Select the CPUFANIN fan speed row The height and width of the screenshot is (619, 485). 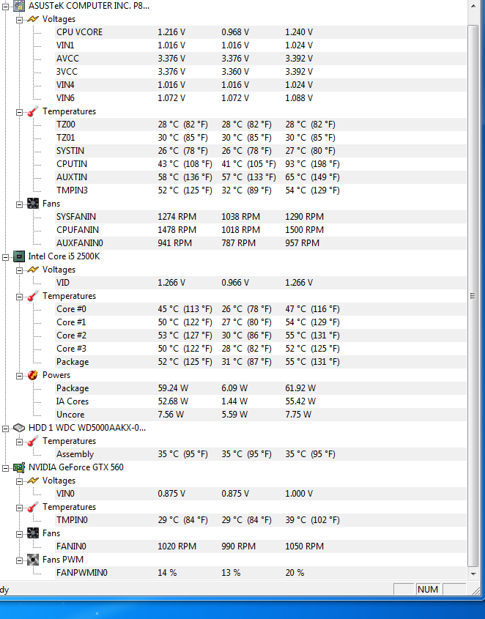[x=261, y=230]
